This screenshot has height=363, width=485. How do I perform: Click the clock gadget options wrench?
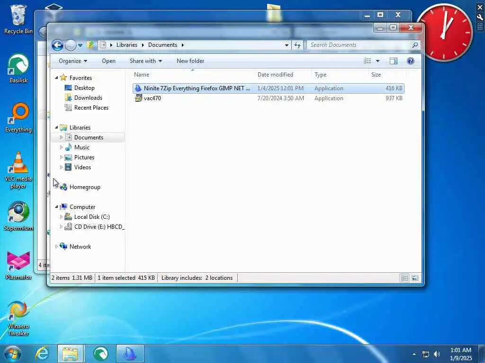tap(480, 17)
